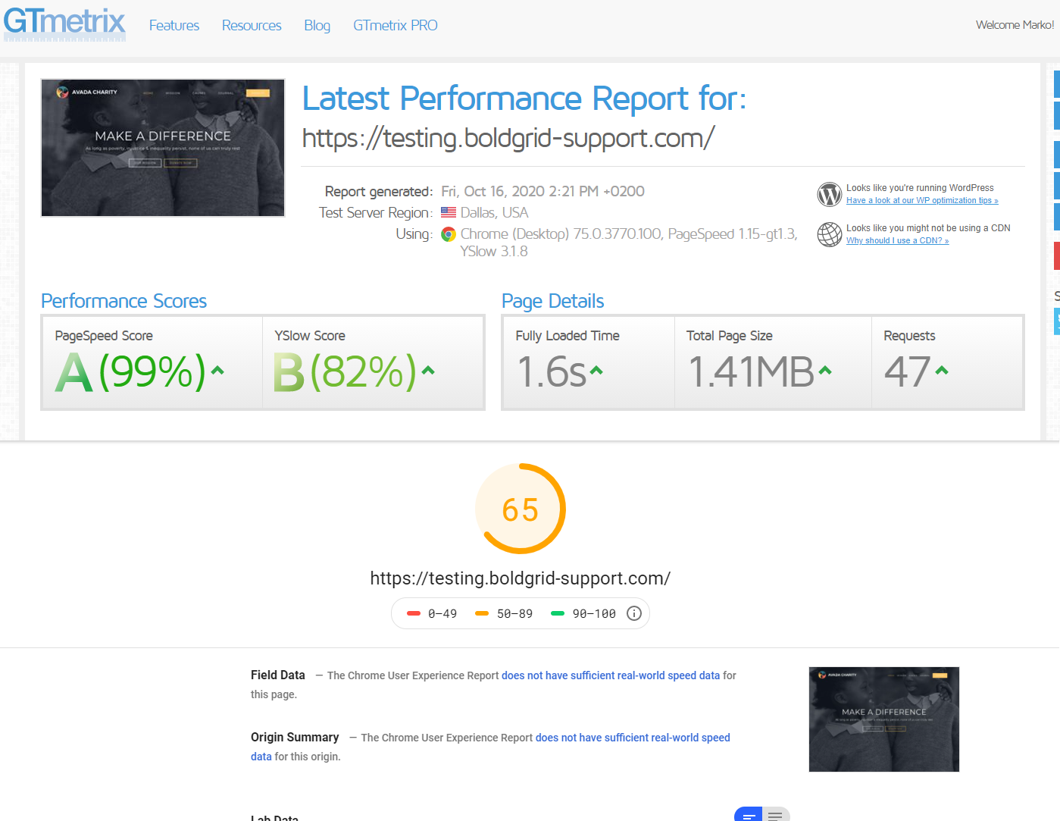
Task: Click the Field Data label
Action: [x=278, y=675]
